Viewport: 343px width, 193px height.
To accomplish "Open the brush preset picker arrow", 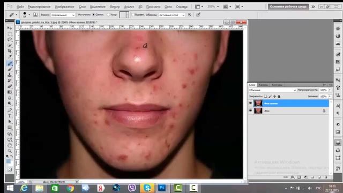I will point(29,14).
